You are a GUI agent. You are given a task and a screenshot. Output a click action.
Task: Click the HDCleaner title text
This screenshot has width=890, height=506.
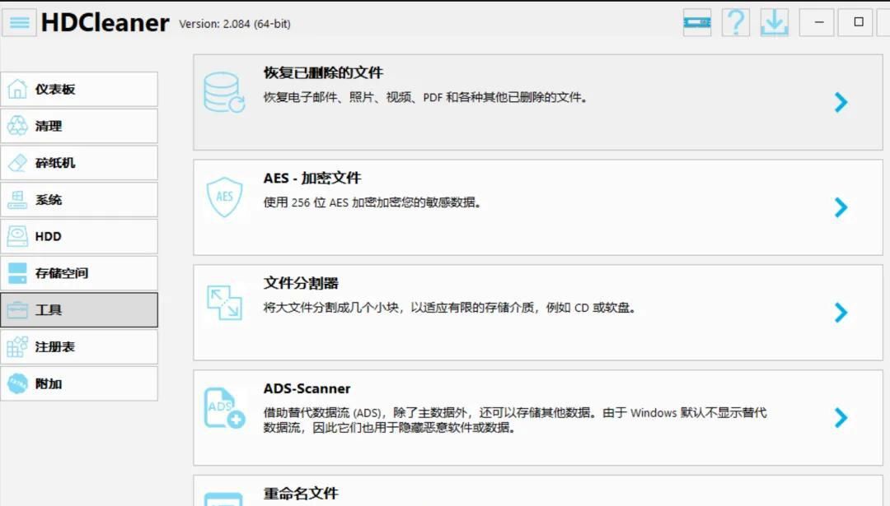(105, 23)
